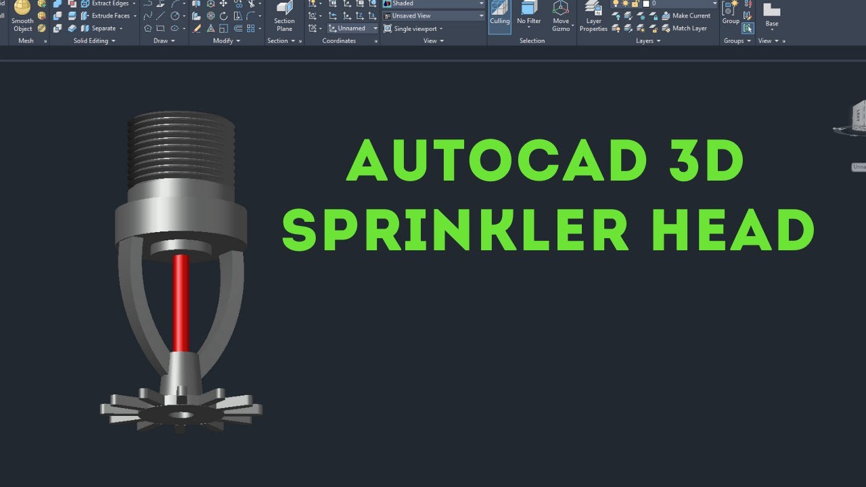The image size is (866, 487).
Task: Expand the Section panel
Action: (x=281, y=41)
